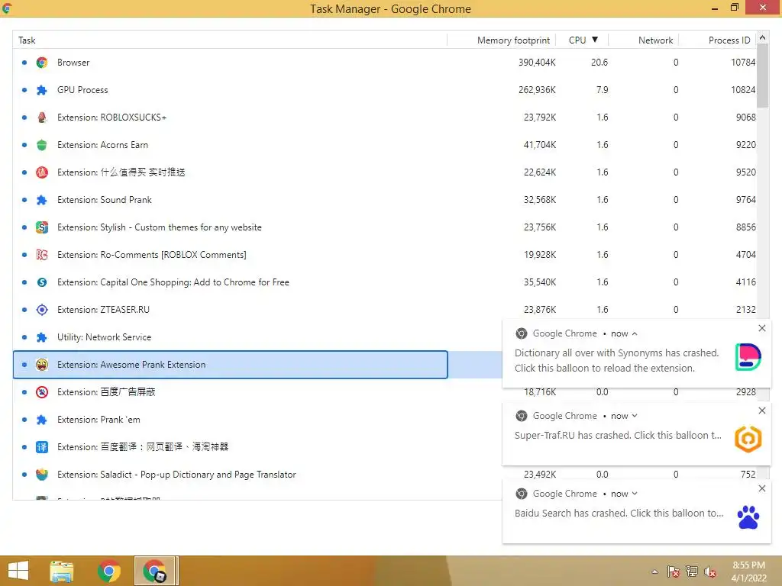Select Extension: Prank 'em row
Image resolution: width=782 pixels, height=586 pixels.
tap(257, 420)
